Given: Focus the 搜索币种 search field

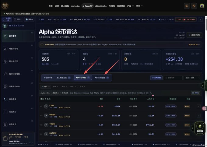Looking at the screenshot, I should point(173,78).
